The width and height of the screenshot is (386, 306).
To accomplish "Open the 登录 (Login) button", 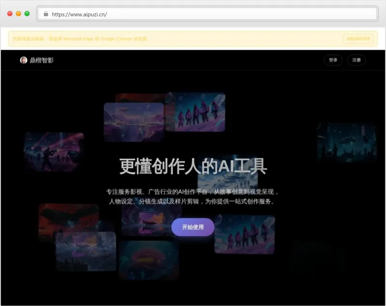I will (x=332, y=60).
